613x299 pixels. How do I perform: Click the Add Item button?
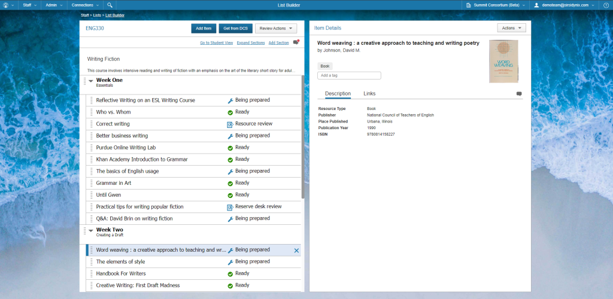point(204,28)
